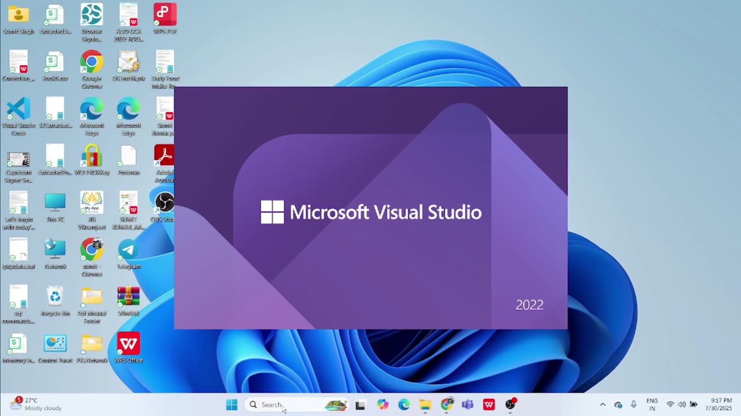This screenshot has width=741, height=416.
Task: Open WPS Office from taskbar
Action: 489,404
